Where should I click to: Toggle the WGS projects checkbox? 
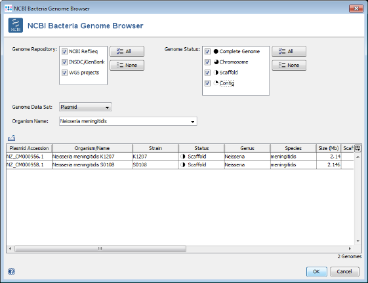tap(64, 73)
